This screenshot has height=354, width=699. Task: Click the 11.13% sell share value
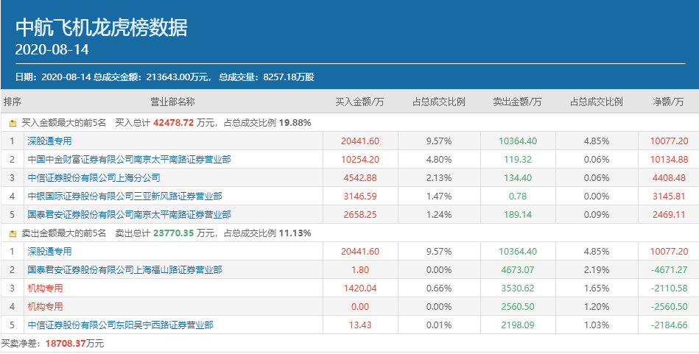tap(295, 233)
